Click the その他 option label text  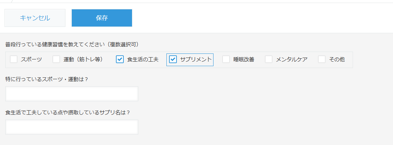pos(337,59)
